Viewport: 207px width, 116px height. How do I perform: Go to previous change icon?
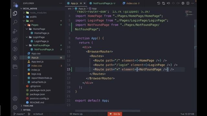click(x=168, y=3)
